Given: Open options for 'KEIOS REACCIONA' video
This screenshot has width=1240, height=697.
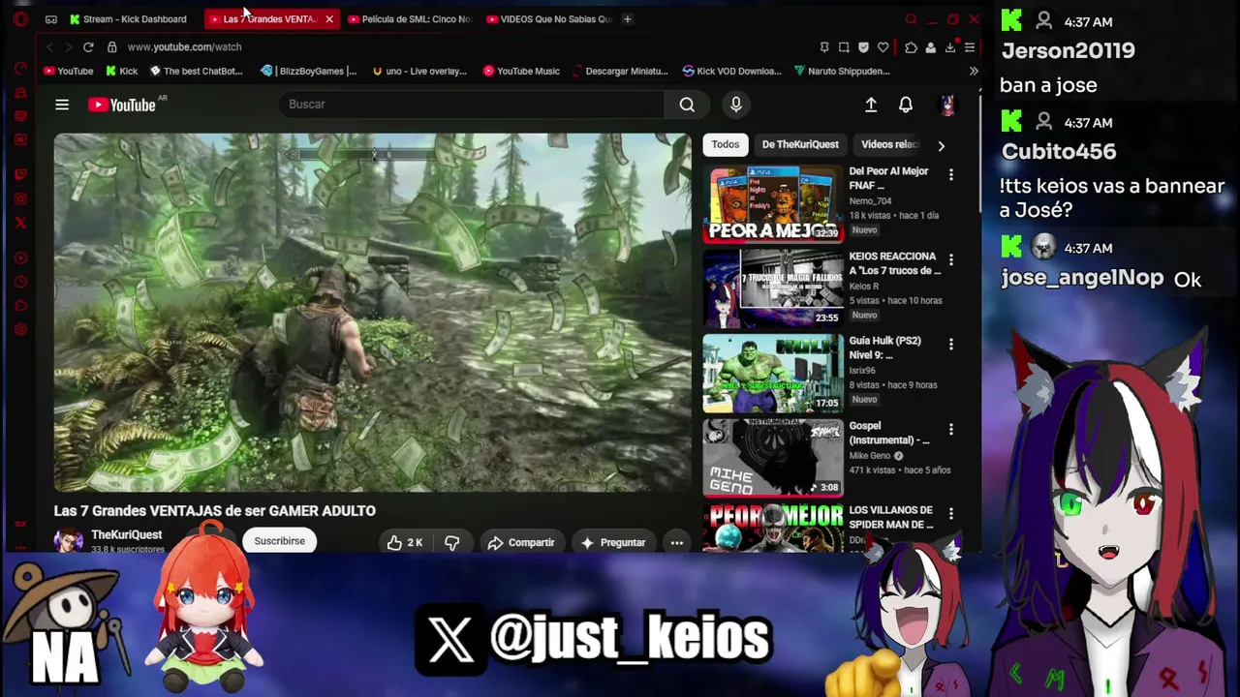Looking at the screenshot, I should 950,259.
